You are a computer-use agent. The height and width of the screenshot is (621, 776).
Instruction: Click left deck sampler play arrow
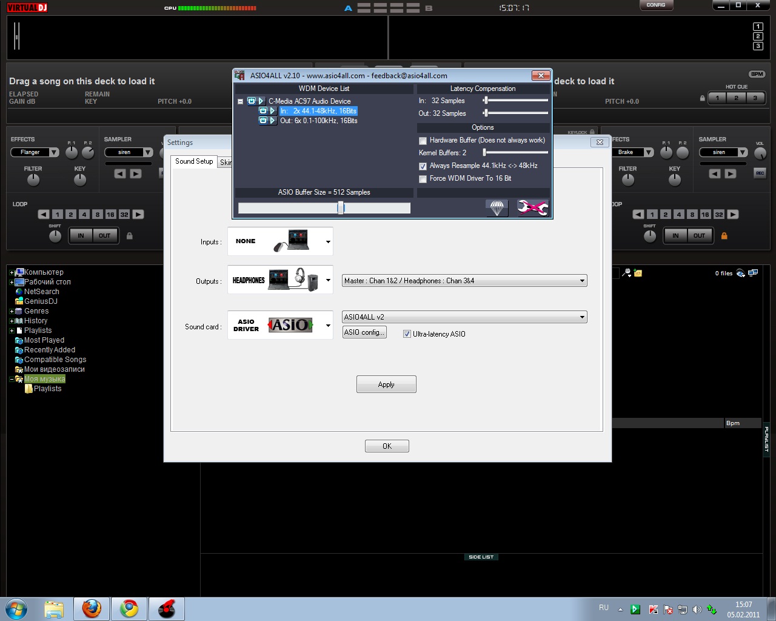[x=136, y=173]
